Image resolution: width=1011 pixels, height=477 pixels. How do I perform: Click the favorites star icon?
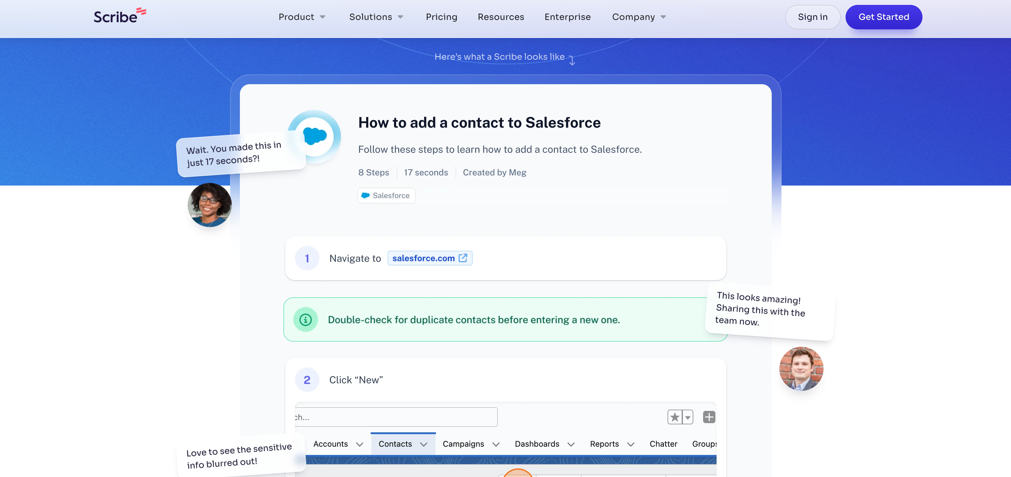coord(675,417)
